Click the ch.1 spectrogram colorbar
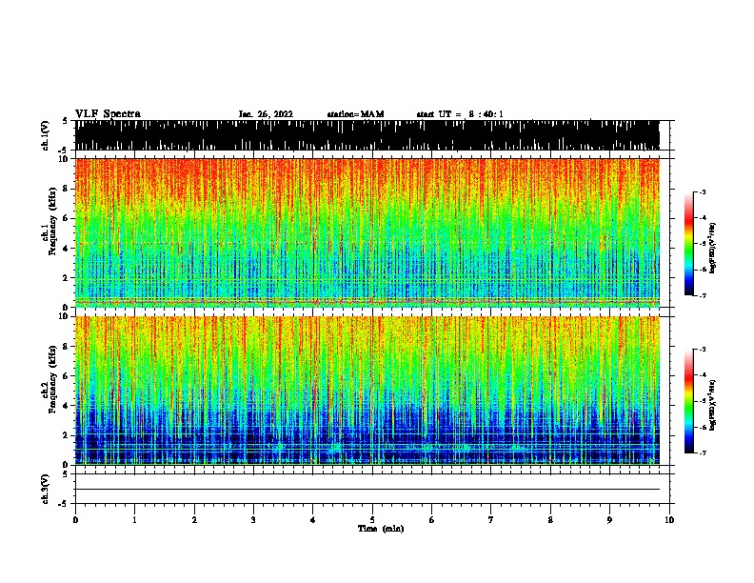The image size is (754, 583). [x=688, y=244]
